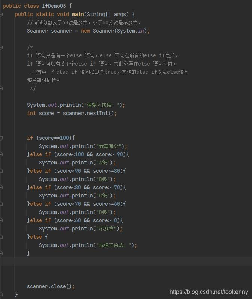Place the cursor on the highlighted empty line
Viewport: 252px width, 299px height.
126,262
